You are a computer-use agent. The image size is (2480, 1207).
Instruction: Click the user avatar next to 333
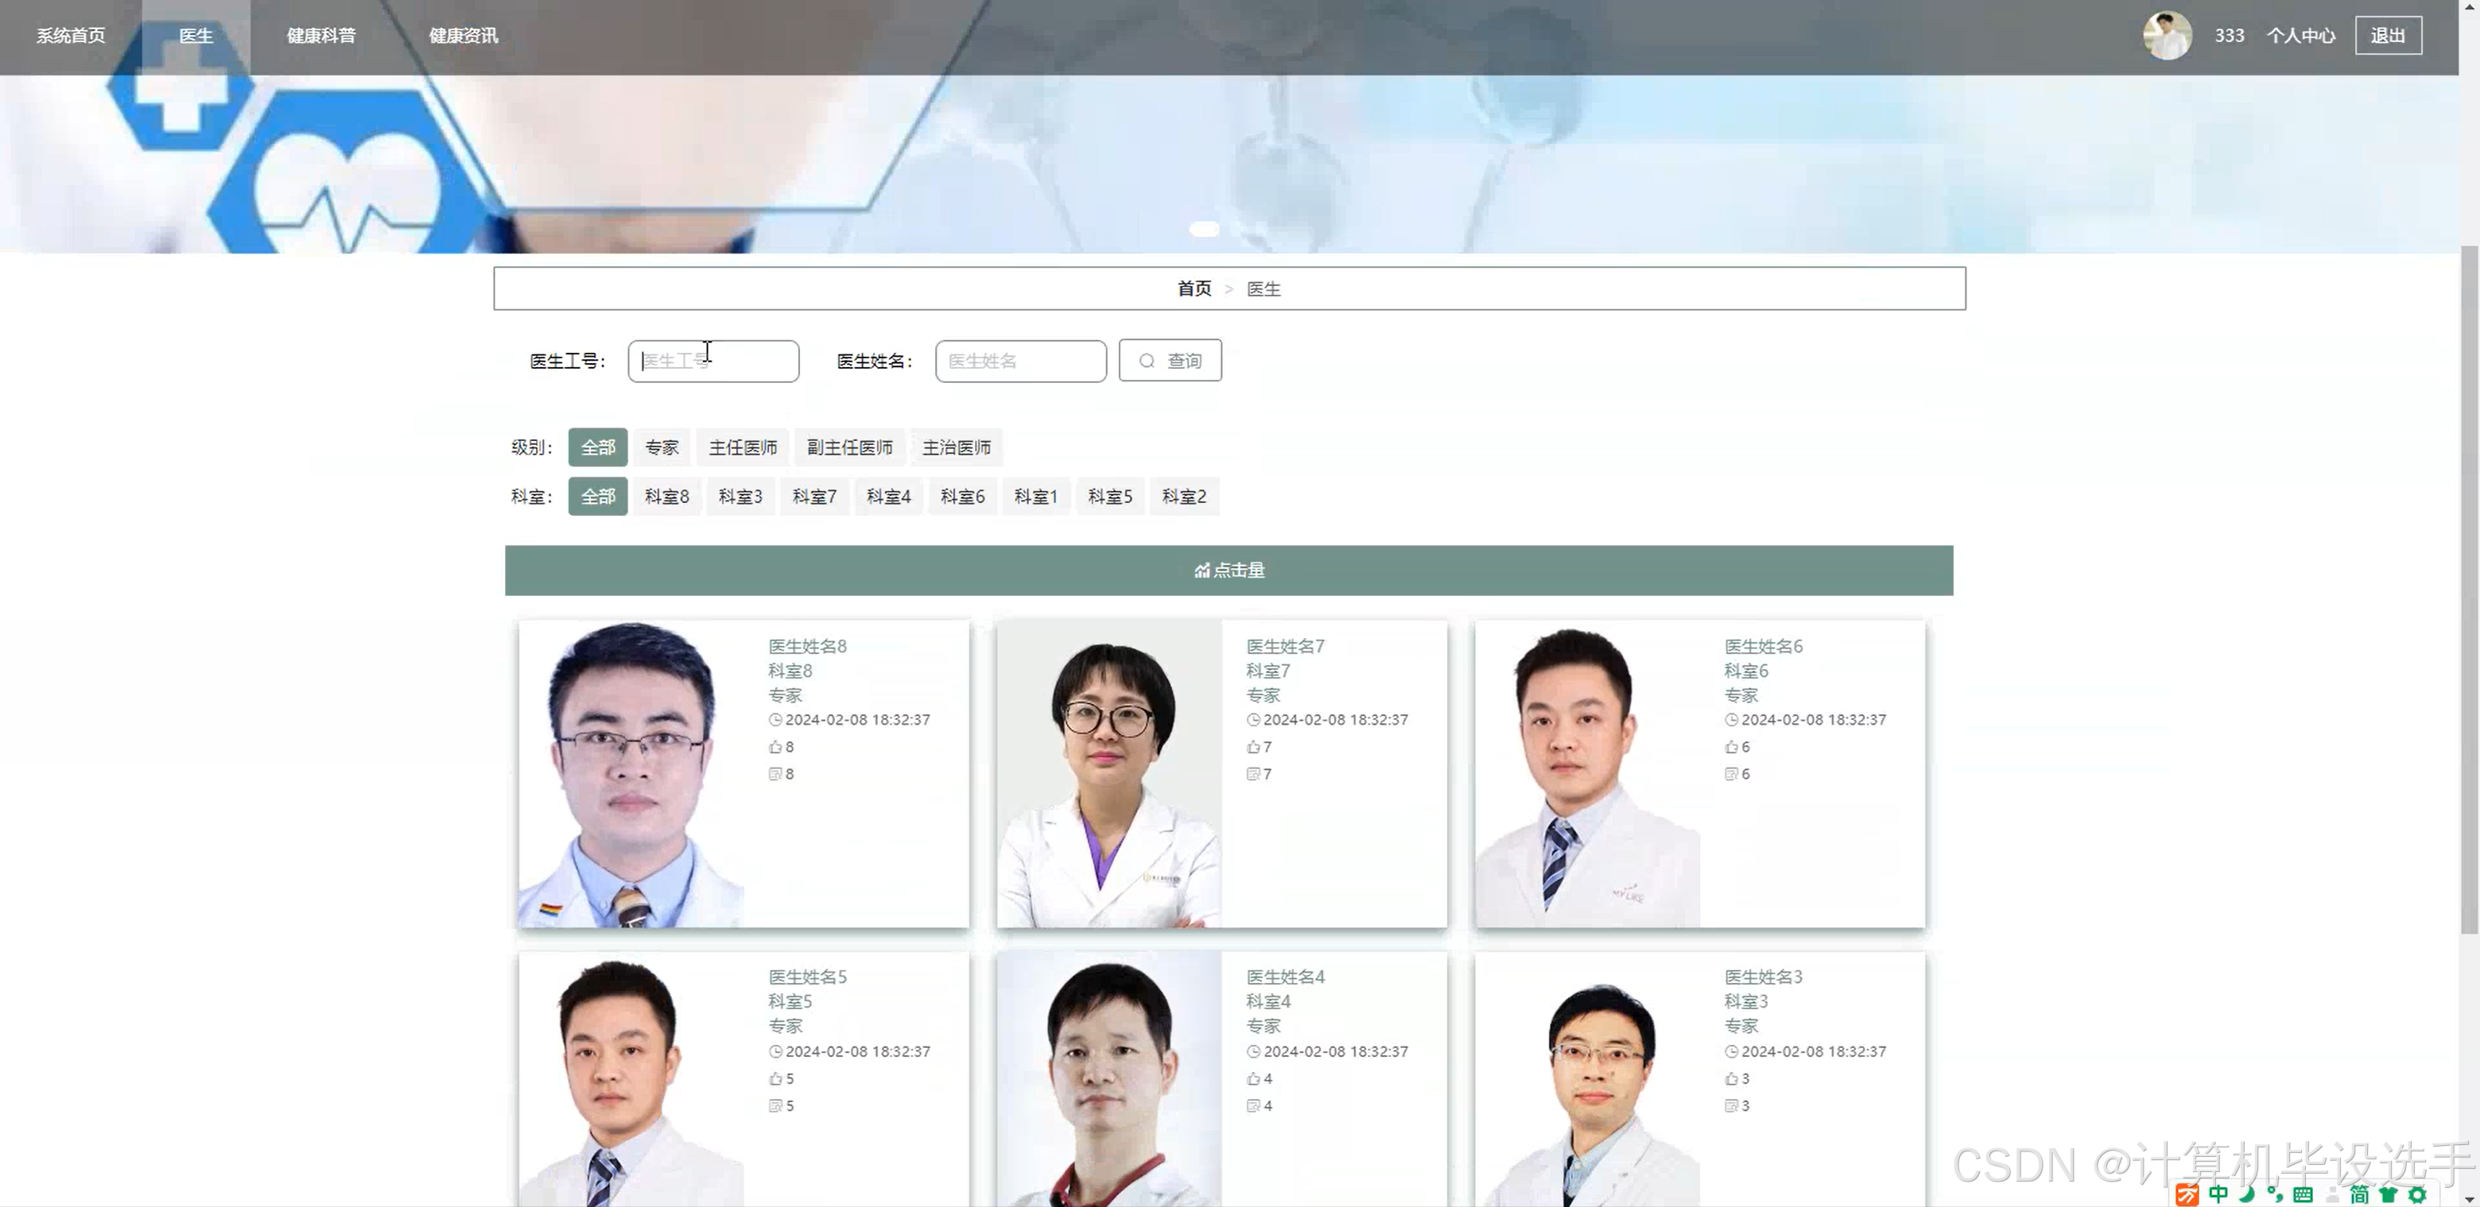pos(2167,36)
